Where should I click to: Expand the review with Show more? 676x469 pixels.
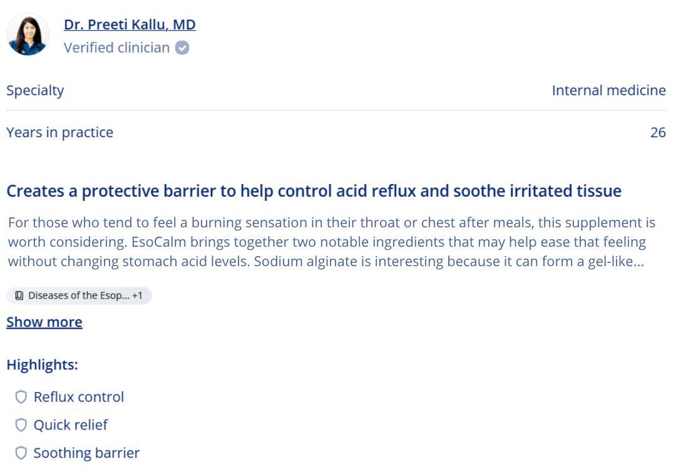coord(44,322)
